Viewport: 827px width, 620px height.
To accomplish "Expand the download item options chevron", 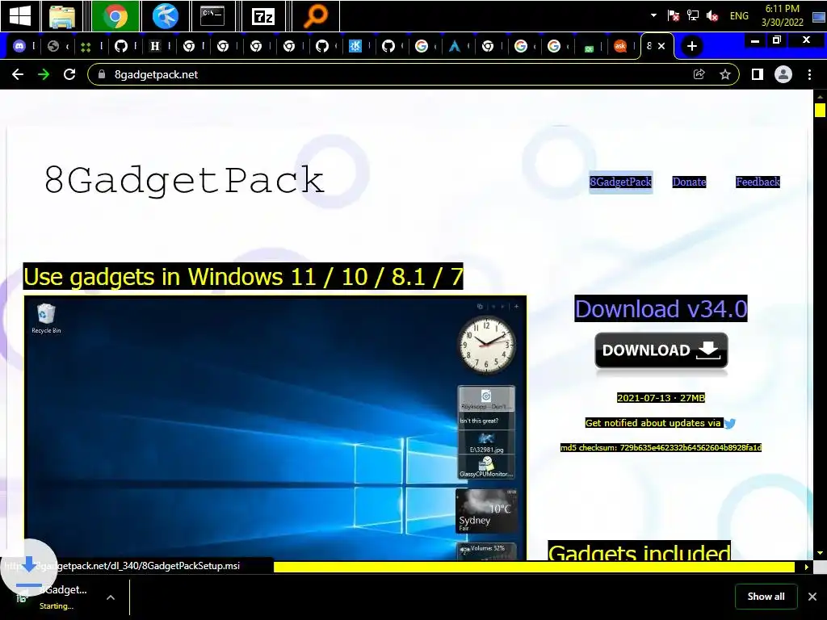I will [x=111, y=597].
